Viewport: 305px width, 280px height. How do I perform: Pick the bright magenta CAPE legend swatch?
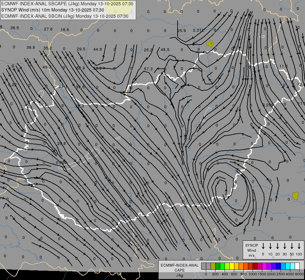[264, 266]
